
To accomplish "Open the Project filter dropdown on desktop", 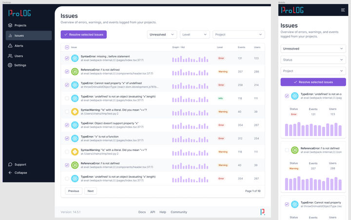I will click(x=238, y=34).
